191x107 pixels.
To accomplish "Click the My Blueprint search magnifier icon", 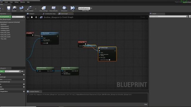I will (20, 71).
